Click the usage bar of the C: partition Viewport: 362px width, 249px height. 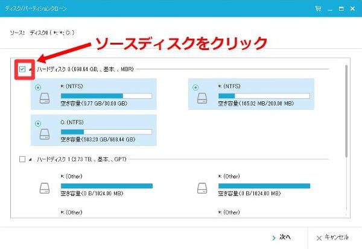[x=106, y=131]
